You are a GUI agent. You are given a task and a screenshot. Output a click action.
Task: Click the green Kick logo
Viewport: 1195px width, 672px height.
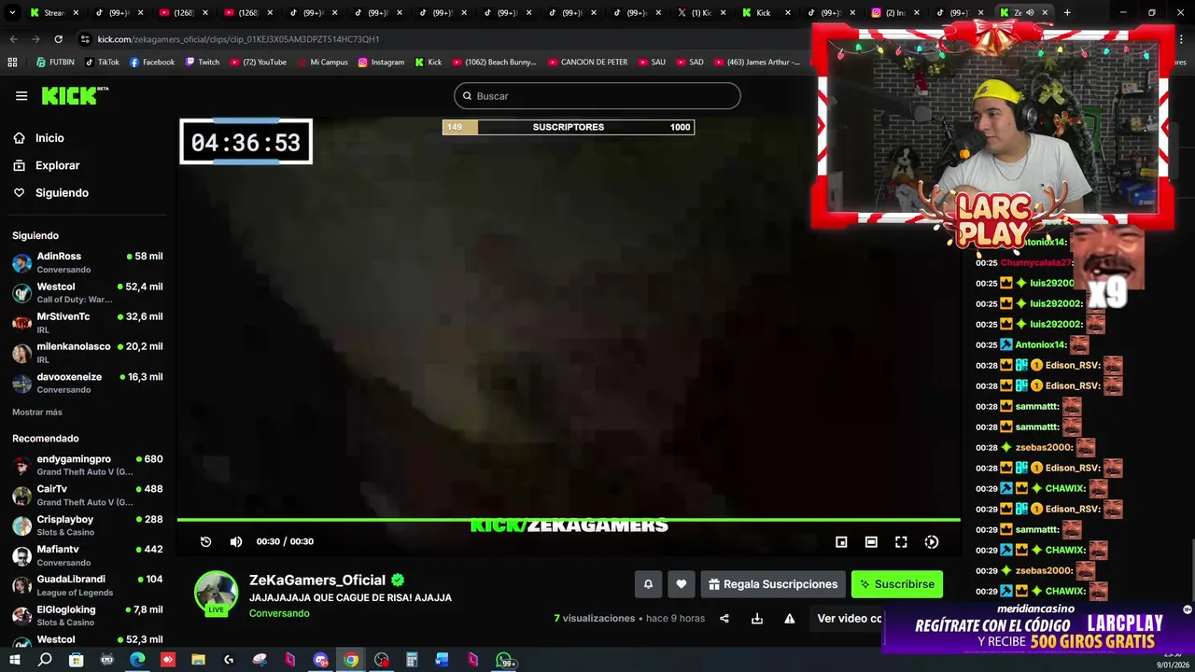pyautogui.click(x=75, y=95)
